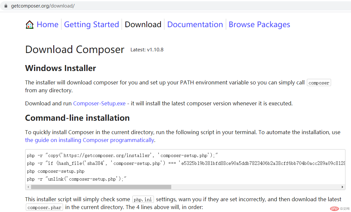Click the Latest v1.10.8 version text
The width and height of the screenshot is (351, 212).
147,50
